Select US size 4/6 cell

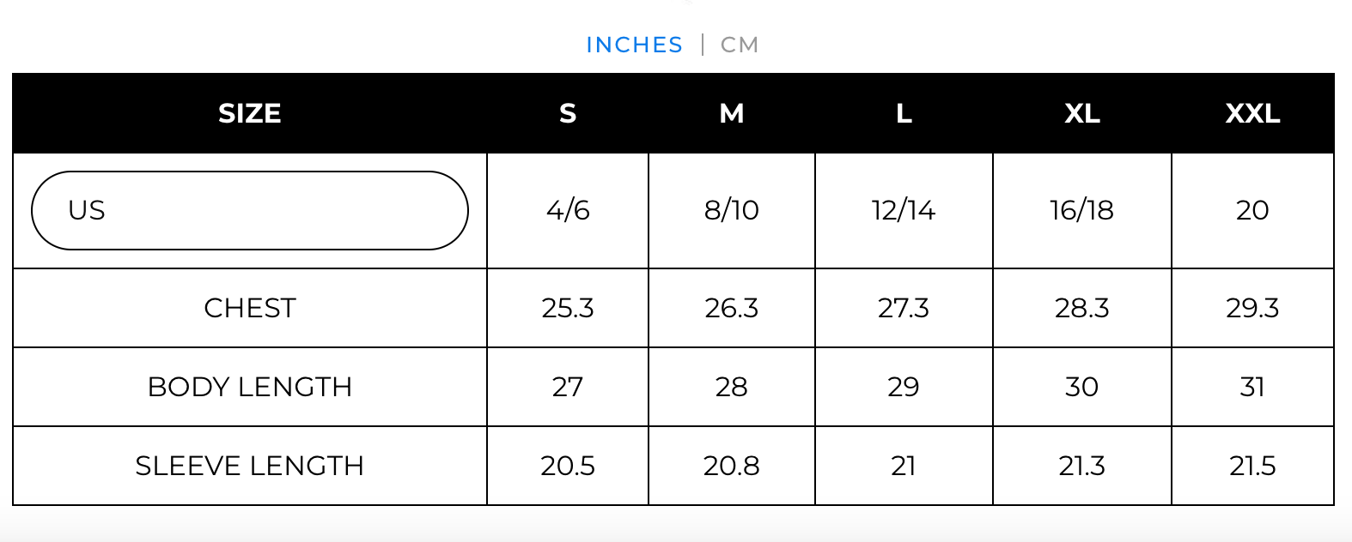click(568, 210)
